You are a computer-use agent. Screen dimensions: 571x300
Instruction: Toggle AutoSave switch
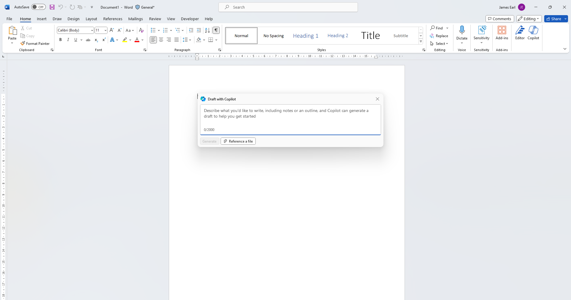[38, 7]
